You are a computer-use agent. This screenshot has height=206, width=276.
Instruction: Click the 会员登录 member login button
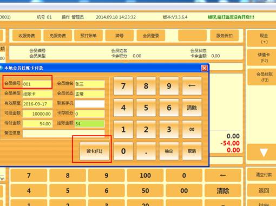pyautogui.click(x=151, y=36)
